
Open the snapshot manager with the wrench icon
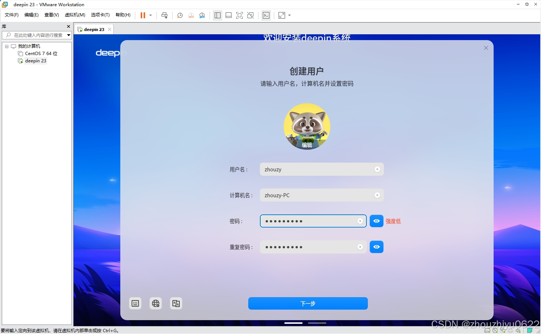202,15
